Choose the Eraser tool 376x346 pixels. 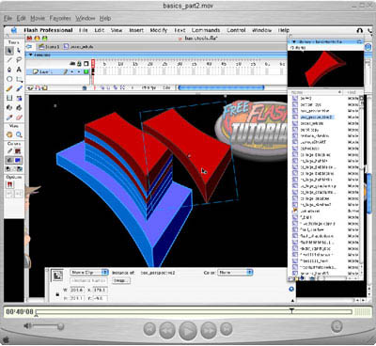(19, 118)
